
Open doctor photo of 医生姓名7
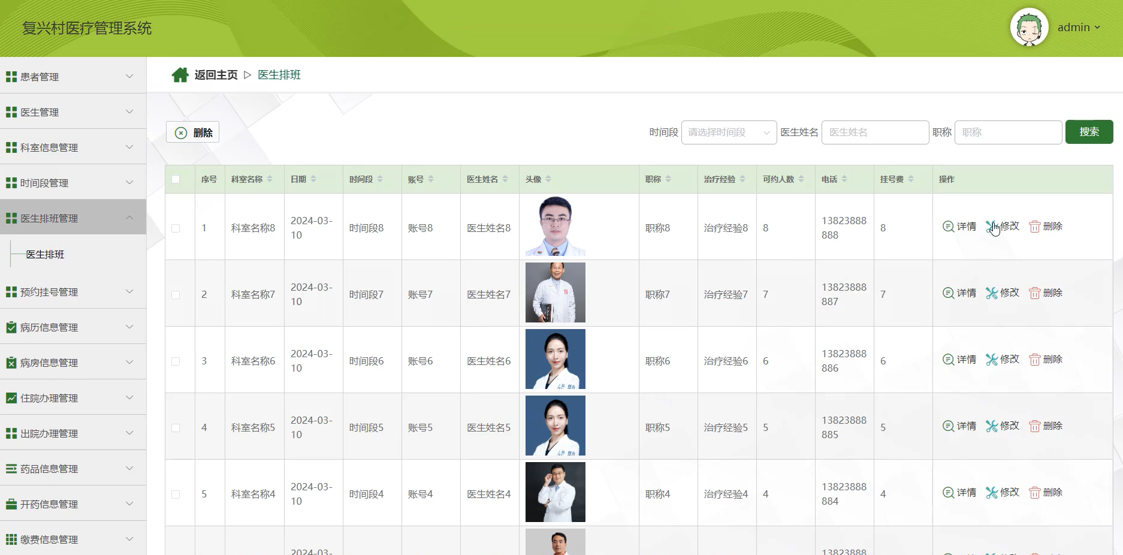pyautogui.click(x=556, y=292)
